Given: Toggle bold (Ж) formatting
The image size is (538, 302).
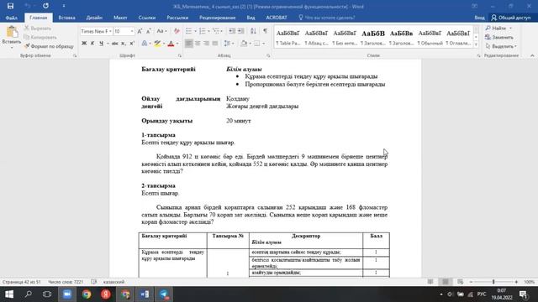Looking at the screenshot, I should (84, 43).
